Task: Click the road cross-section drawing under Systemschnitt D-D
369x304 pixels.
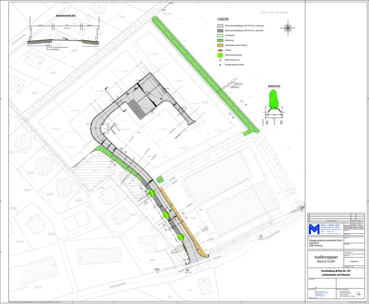Action: point(63,42)
